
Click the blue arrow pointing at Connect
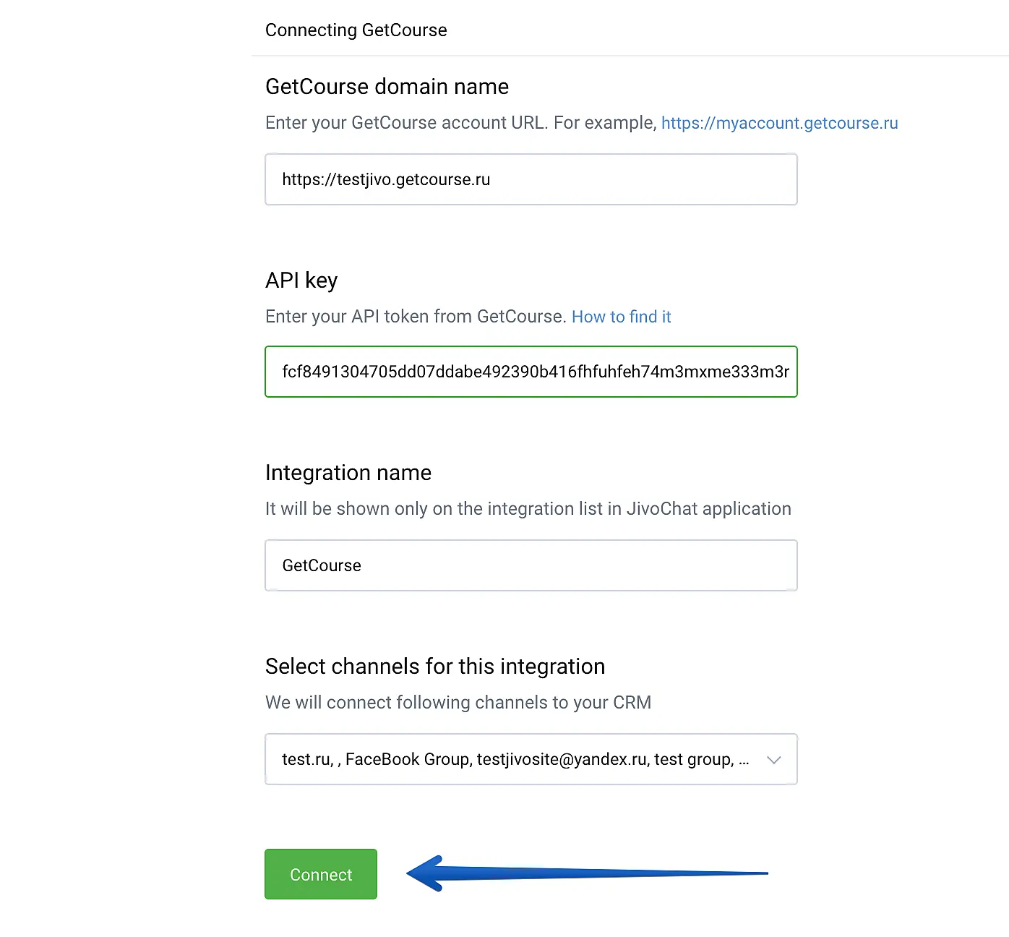tap(585, 873)
